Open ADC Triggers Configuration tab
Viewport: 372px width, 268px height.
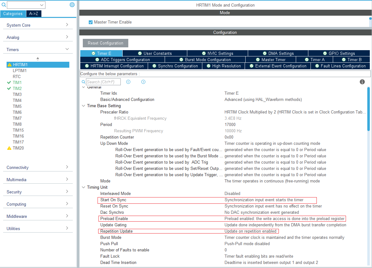click(122, 60)
